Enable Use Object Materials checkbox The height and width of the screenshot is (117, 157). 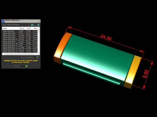pyautogui.click(x=37, y=57)
